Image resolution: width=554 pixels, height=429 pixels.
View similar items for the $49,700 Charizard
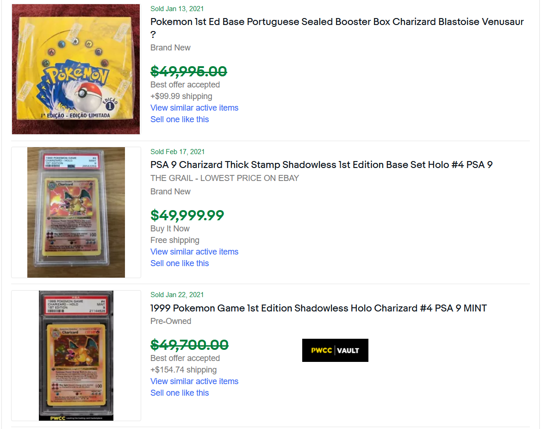click(194, 381)
